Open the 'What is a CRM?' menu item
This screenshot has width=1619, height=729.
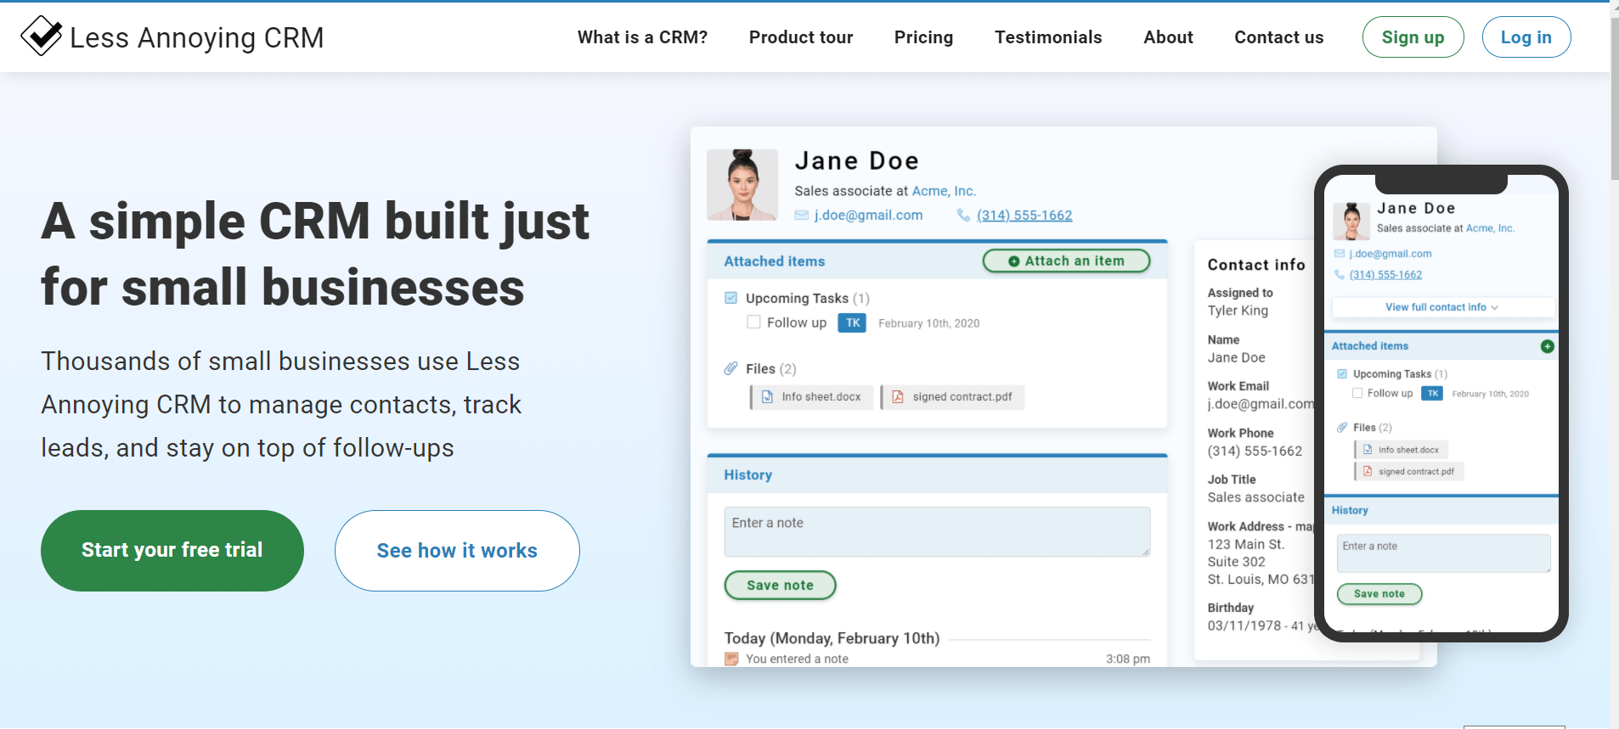[642, 37]
